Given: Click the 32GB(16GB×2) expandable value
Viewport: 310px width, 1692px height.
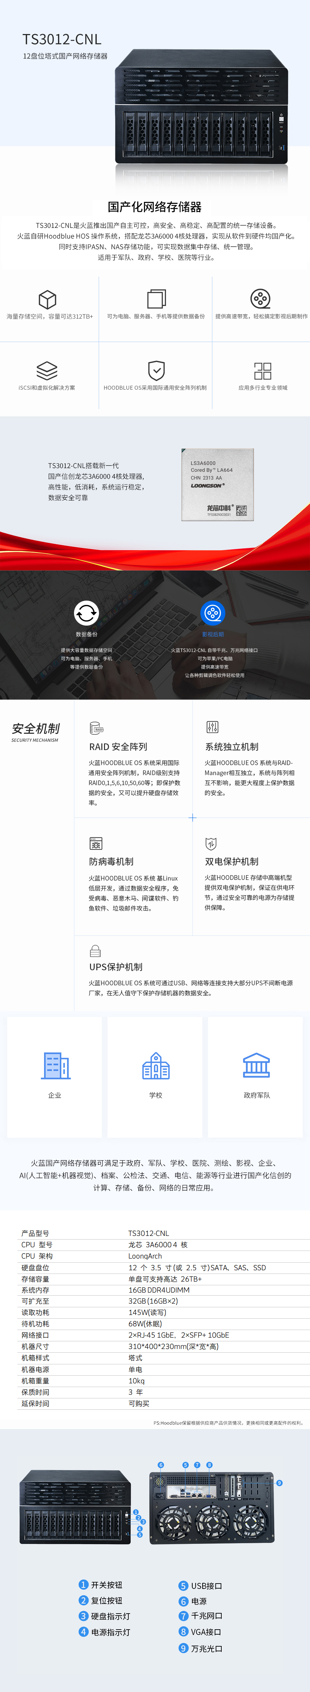Looking at the screenshot, I should tap(153, 1301).
